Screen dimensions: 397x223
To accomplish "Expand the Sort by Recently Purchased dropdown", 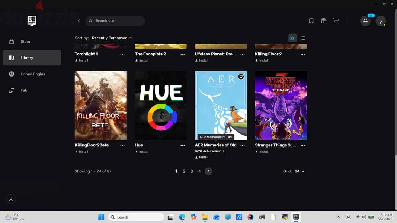I will click(x=112, y=38).
